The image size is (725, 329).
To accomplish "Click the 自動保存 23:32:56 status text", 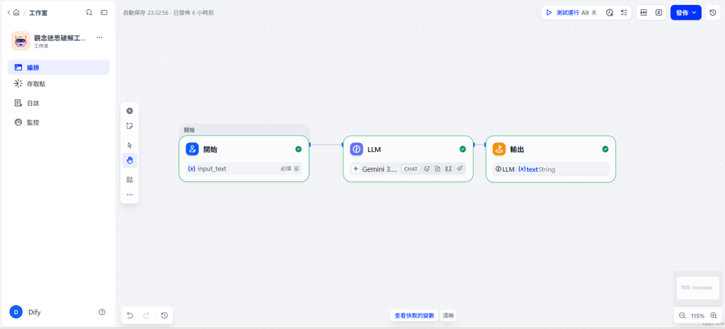I will pyautogui.click(x=146, y=13).
